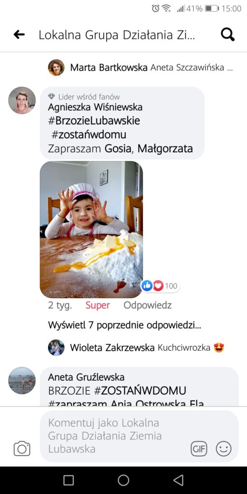Tap Android home circle button

[123, 480]
